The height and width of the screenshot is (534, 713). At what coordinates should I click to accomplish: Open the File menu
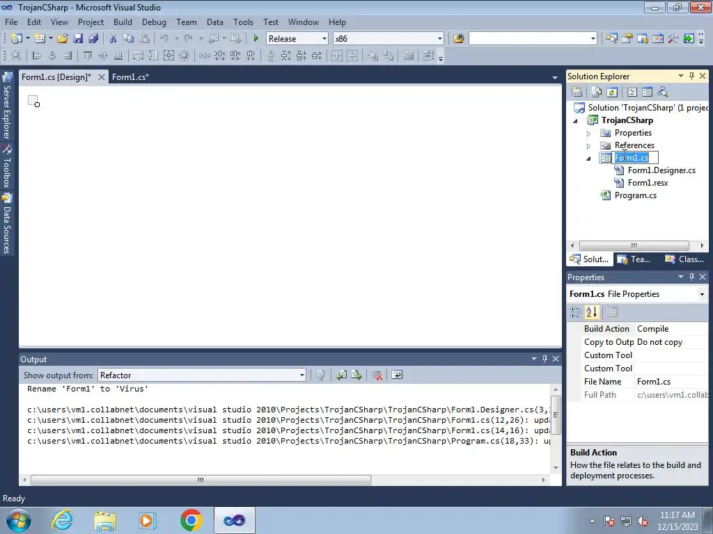click(x=11, y=22)
